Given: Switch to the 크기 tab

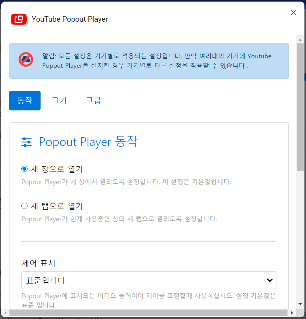Looking at the screenshot, I should pos(59,101).
